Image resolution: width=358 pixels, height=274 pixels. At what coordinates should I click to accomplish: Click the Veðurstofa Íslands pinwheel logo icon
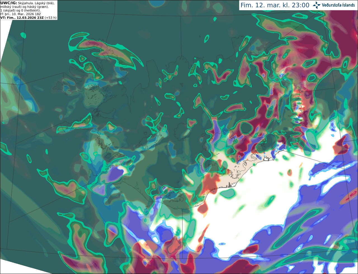click(317, 5)
